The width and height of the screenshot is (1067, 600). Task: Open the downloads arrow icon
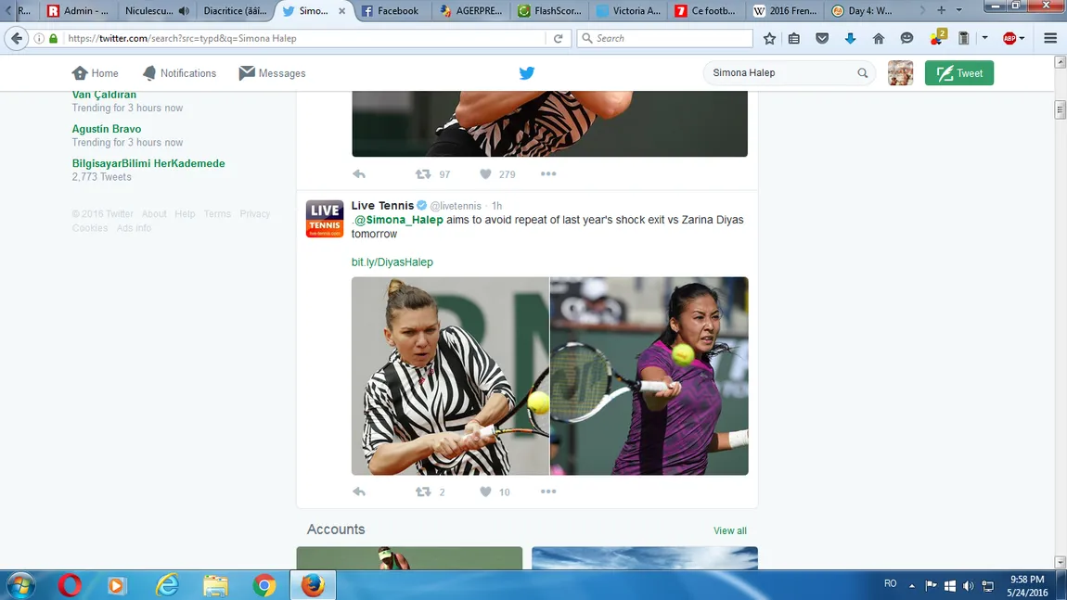[850, 38]
